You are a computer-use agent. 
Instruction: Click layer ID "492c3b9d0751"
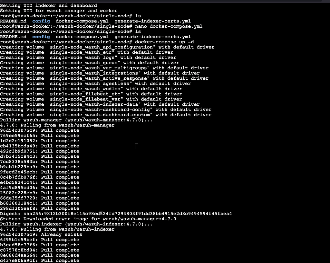point(18,151)
